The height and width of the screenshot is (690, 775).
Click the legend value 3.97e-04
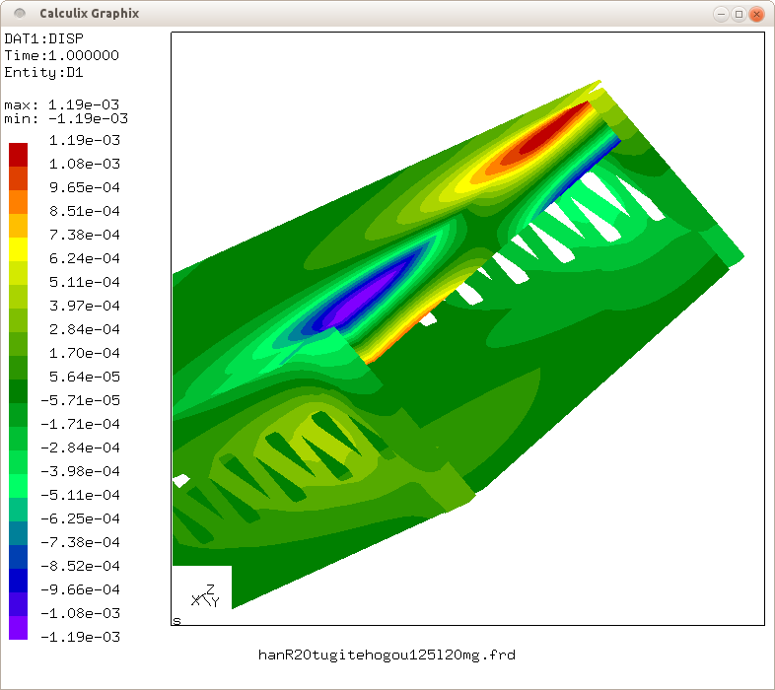(x=85, y=306)
